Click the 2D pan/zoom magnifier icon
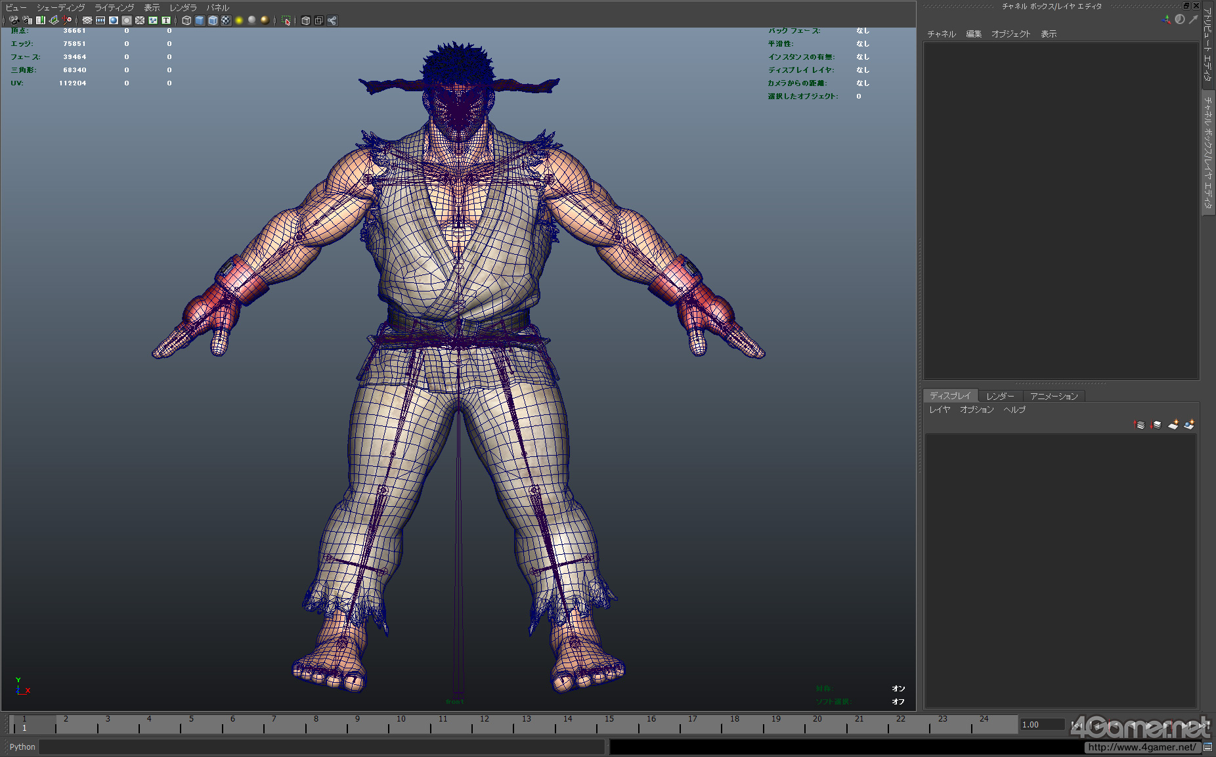 click(67, 20)
